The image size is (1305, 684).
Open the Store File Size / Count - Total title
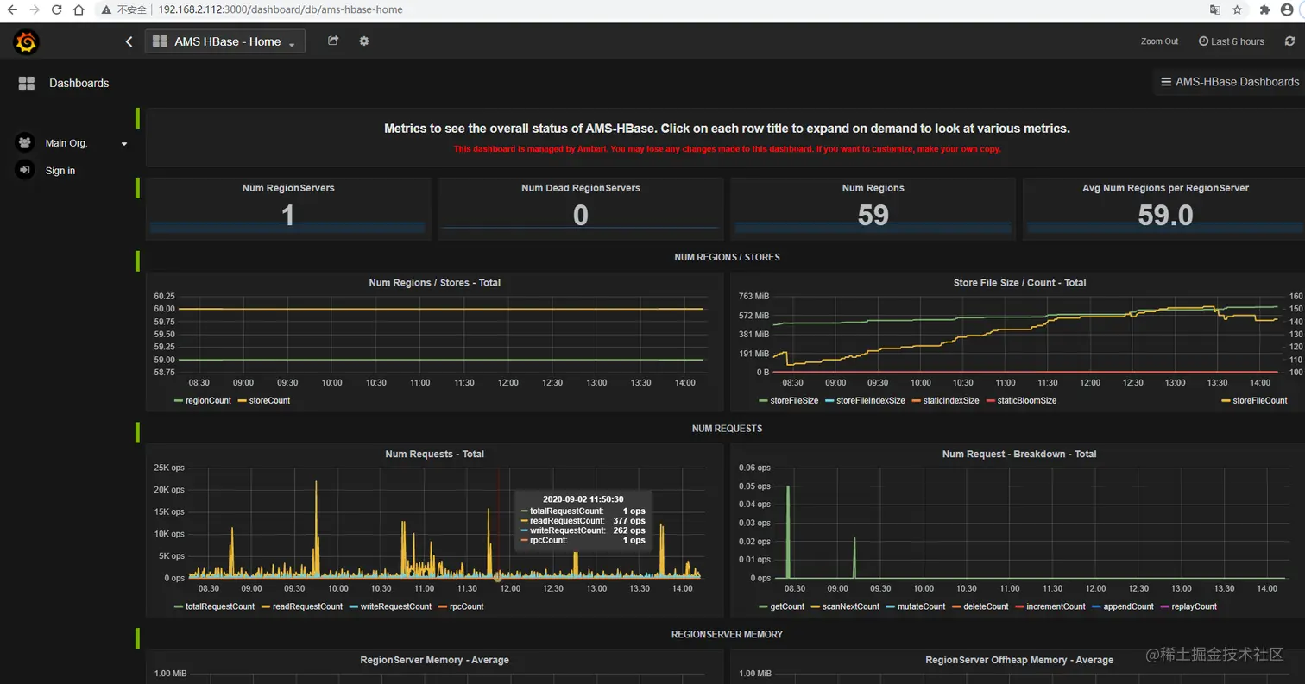pyautogui.click(x=1019, y=283)
